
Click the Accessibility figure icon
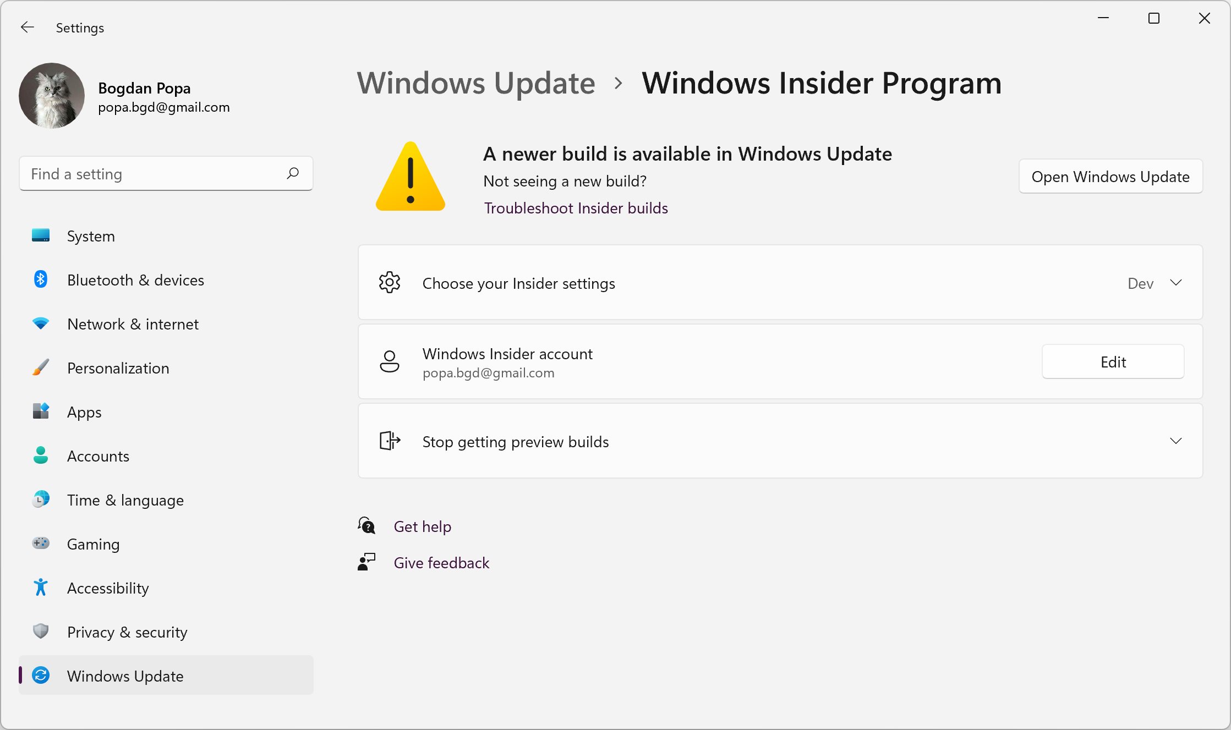(x=41, y=588)
